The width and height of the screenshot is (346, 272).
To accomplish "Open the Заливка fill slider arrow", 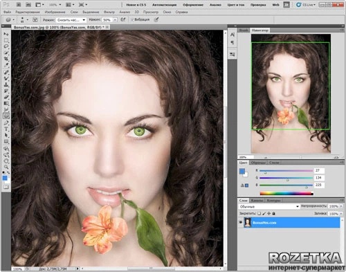I will tap(341, 214).
